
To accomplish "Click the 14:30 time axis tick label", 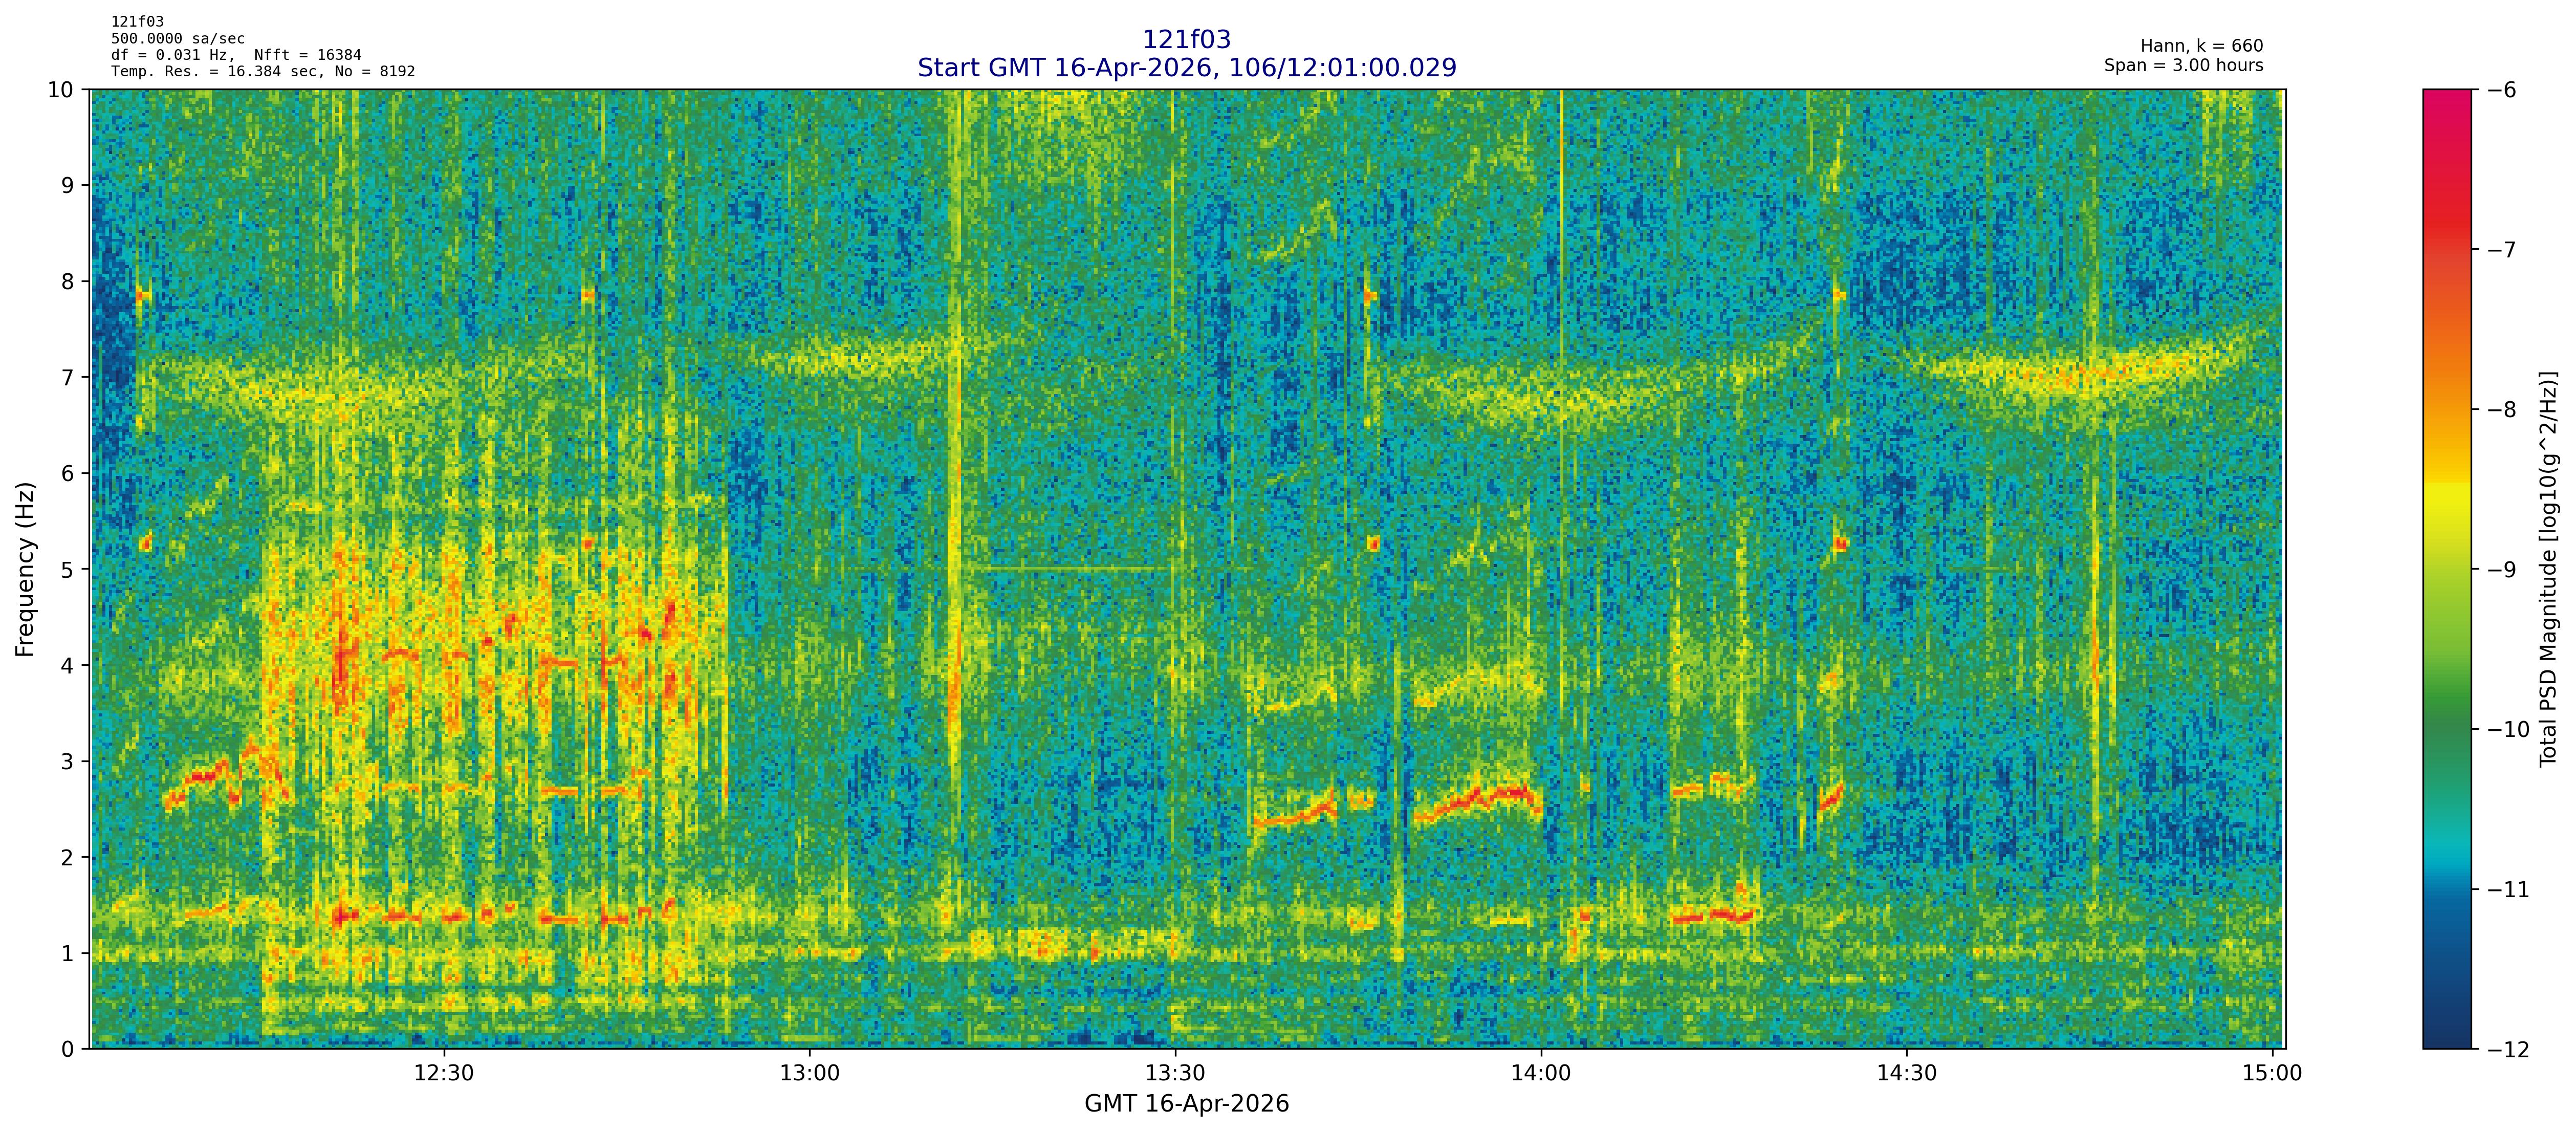I will pos(1907,1074).
